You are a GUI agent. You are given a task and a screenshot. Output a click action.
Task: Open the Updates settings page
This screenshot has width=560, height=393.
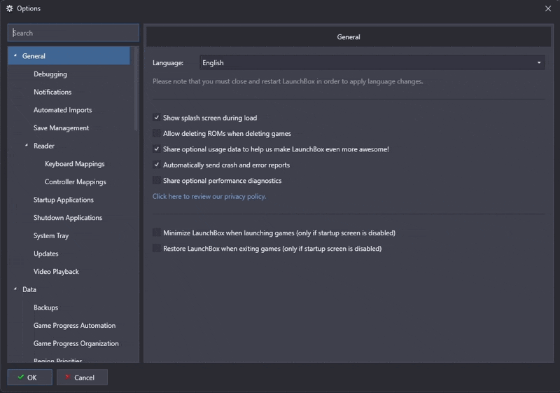coord(46,254)
